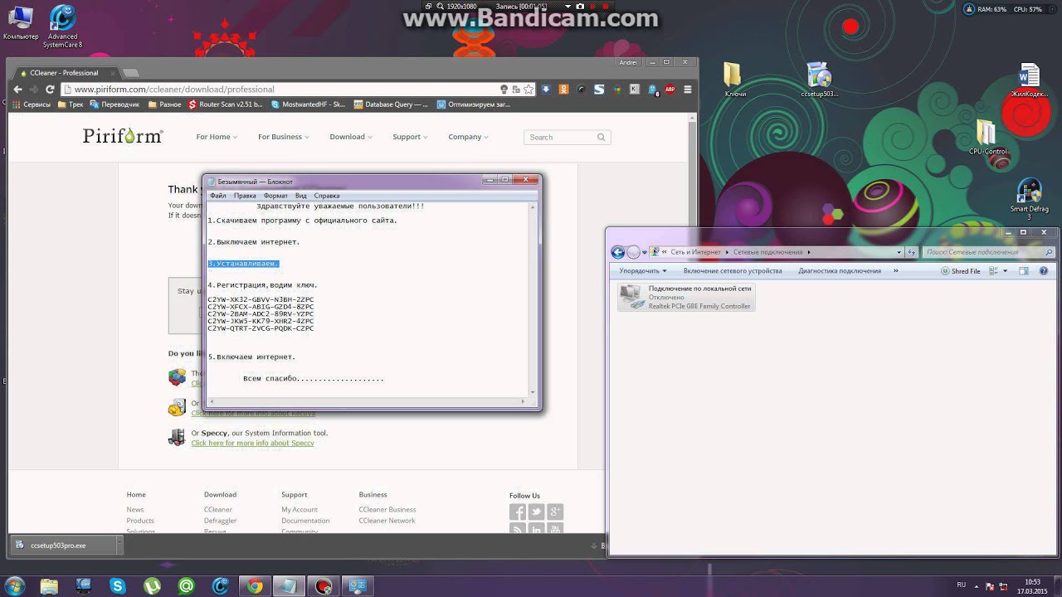The width and height of the screenshot is (1062, 597).
Task: Click back arrow in Network Connections window
Action: click(617, 252)
